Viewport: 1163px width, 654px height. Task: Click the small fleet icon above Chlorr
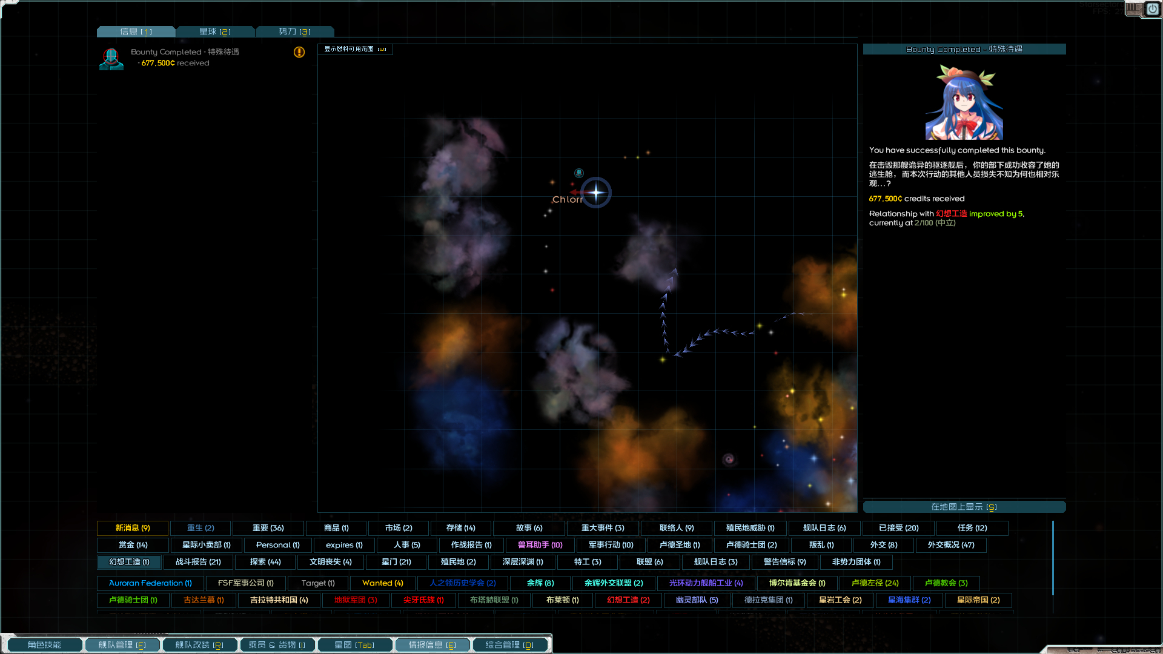[x=579, y=173]
